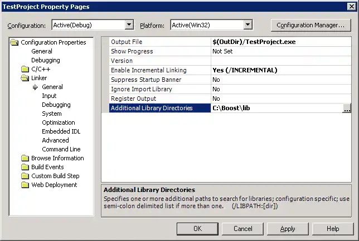Click the OK button
Image resolution: width=359 pixels, height=241 pixels.
pos(197,229)
